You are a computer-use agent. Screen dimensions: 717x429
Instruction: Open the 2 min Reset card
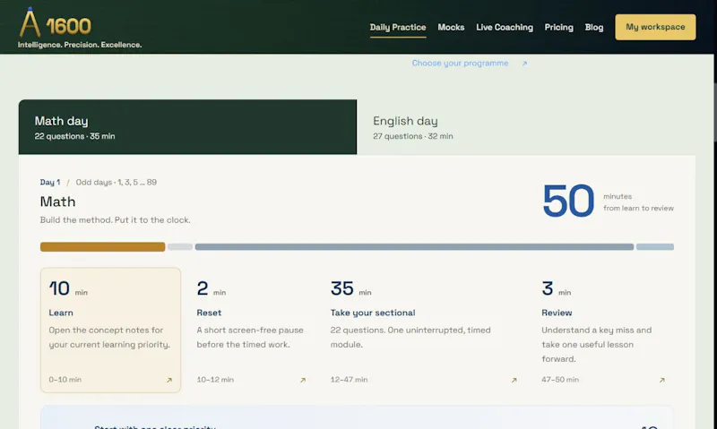252,330
